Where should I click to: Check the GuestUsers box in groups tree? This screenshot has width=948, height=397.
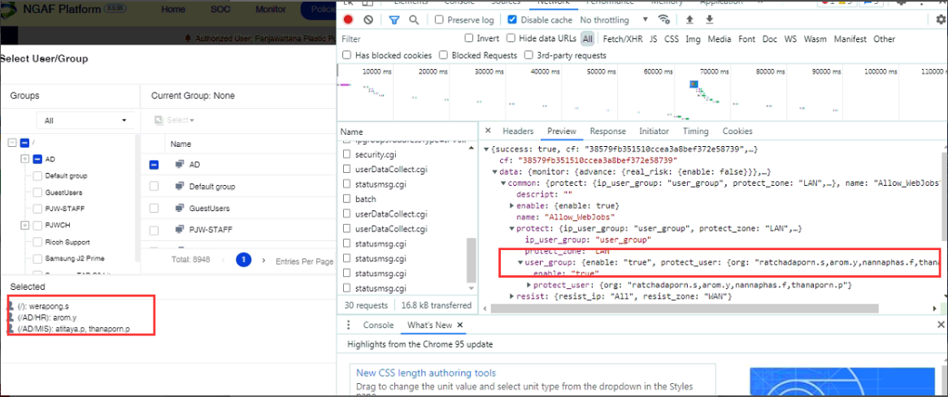click(x=37, y=192)
